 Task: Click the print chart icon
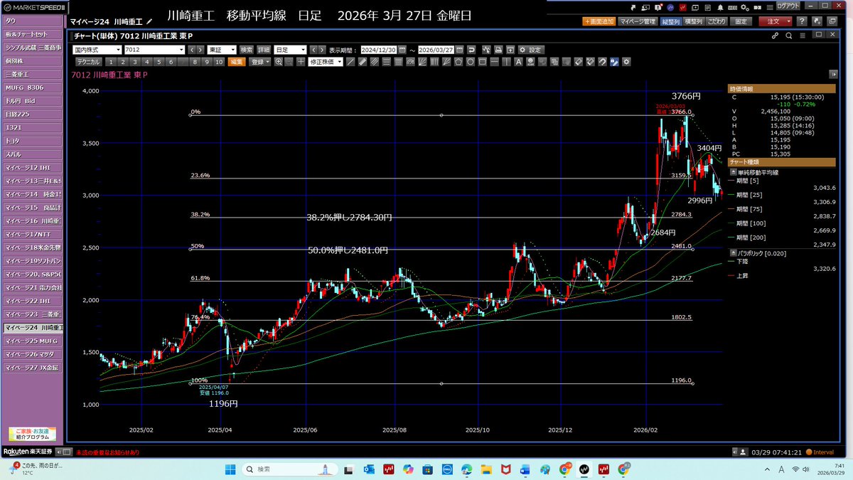[x=498, y=50]
